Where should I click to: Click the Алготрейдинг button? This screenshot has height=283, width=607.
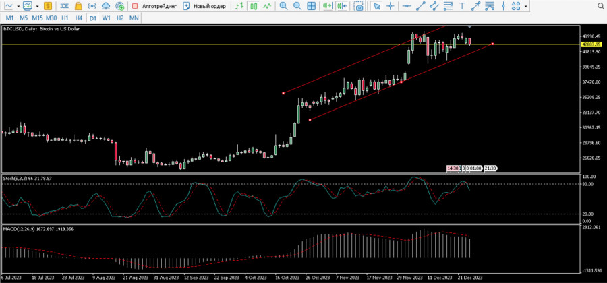pyautogui.click(x=154, y=6)
